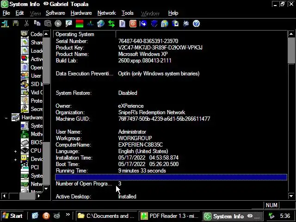Open the Tools menu
The width and height of the screenshot is (296, 222).
[128, 13]
